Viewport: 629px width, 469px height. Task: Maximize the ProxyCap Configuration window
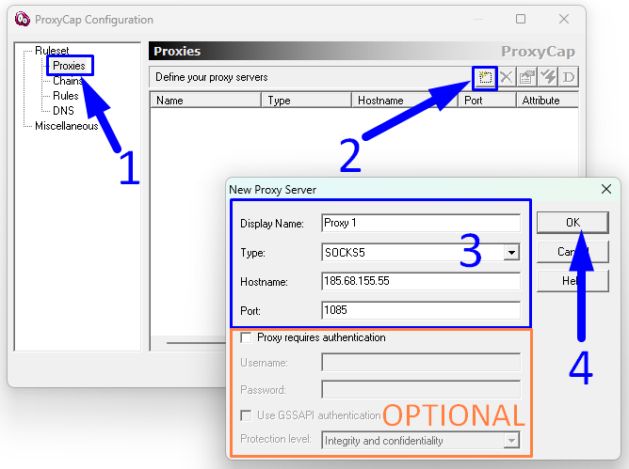point(521,20)
